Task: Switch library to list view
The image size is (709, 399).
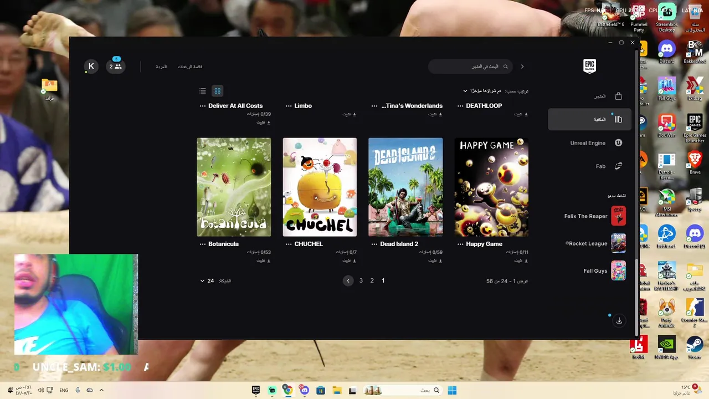Action: pyautogui.click(x=203, y=91)
